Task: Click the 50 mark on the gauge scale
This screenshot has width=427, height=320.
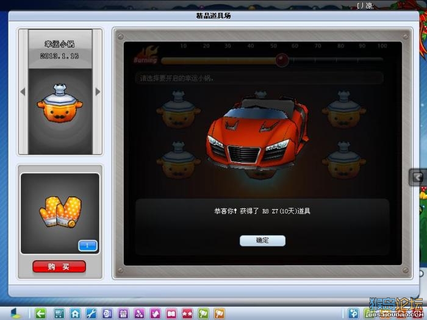Action: pyautogui.click(x=273, y=46)
